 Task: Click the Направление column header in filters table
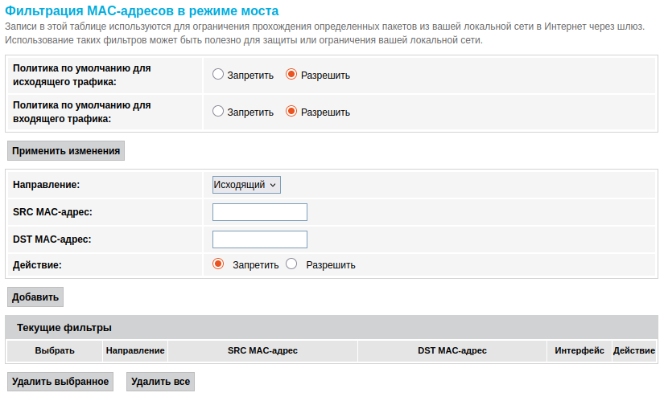click(x=136, y=350)
